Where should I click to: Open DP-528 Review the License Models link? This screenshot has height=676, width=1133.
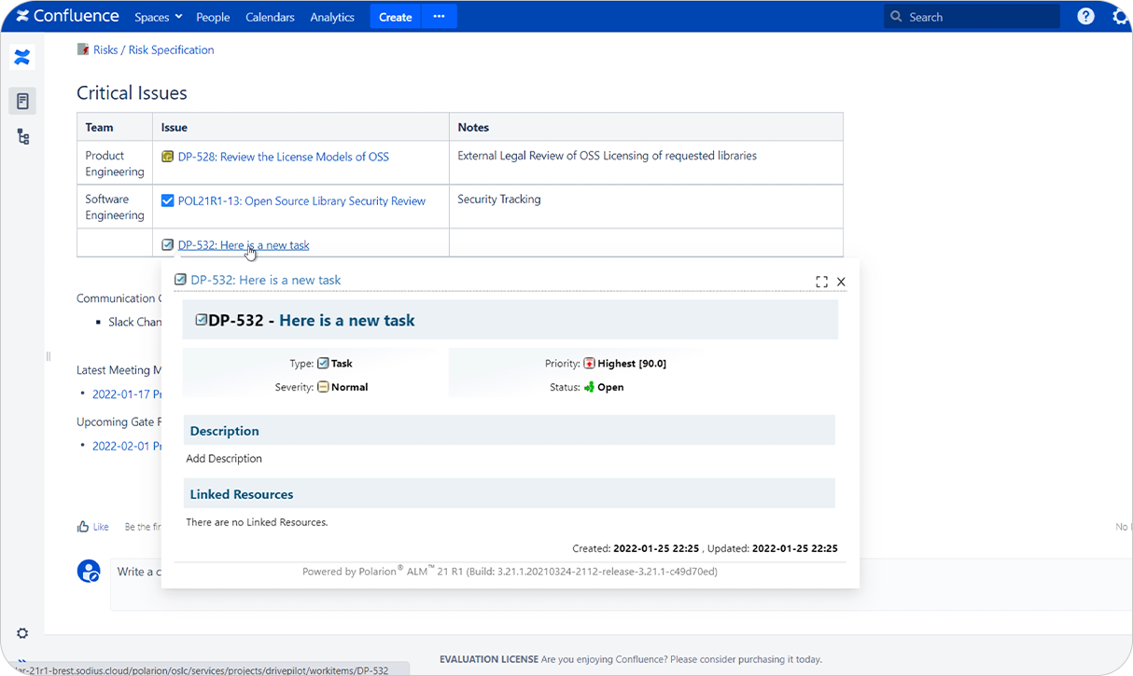coord(283,157)
